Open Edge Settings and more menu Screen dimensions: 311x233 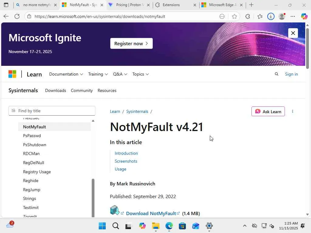click(x=293, y=16)
